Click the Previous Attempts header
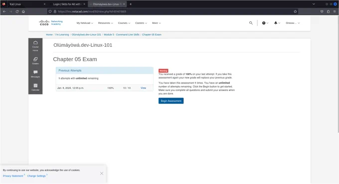 pyautogui.click(x=105, y=71)
